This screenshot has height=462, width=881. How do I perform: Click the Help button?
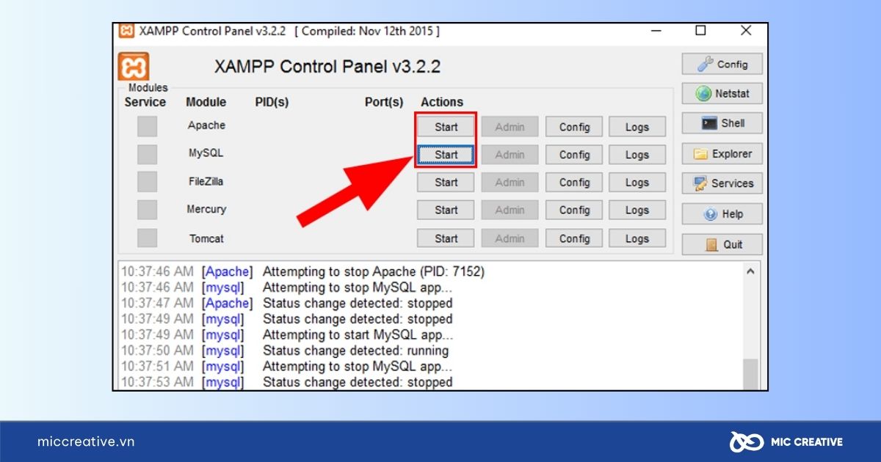[722, 214]
